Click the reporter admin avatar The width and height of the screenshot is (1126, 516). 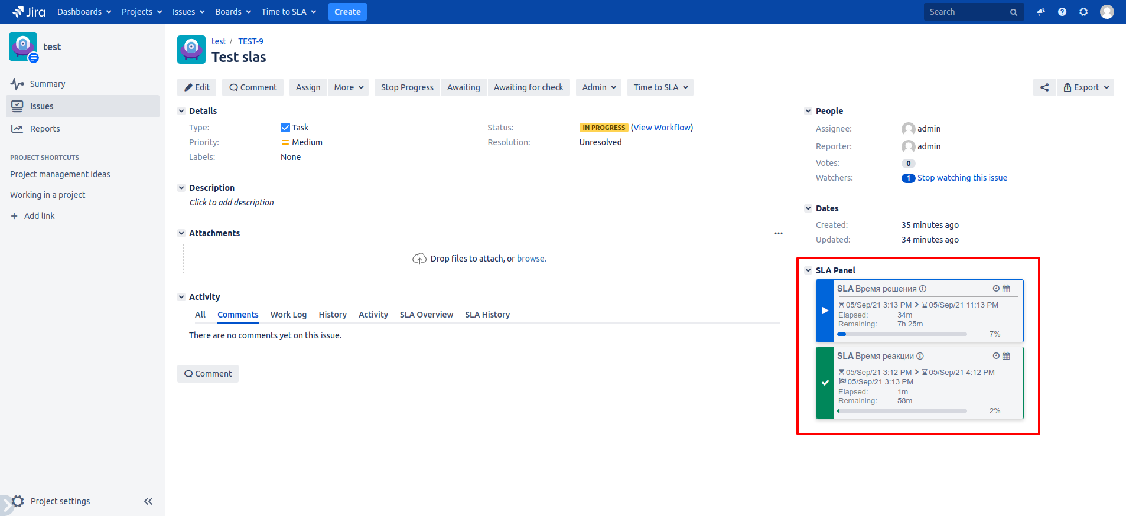coord(909,146)
